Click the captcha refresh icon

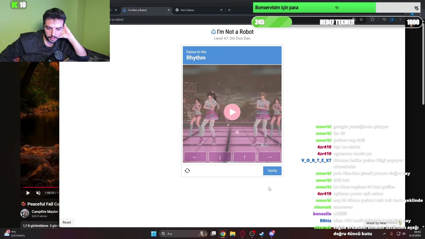click(187, 171)
